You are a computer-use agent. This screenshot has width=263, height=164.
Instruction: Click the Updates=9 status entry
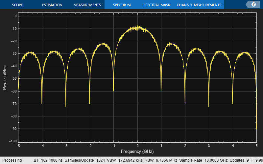click(x=239, y=160)
